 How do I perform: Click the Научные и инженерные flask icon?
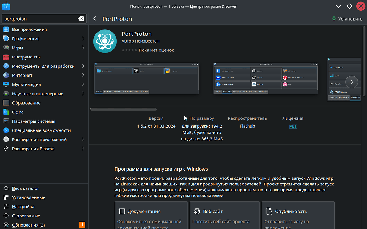point(6,94)
